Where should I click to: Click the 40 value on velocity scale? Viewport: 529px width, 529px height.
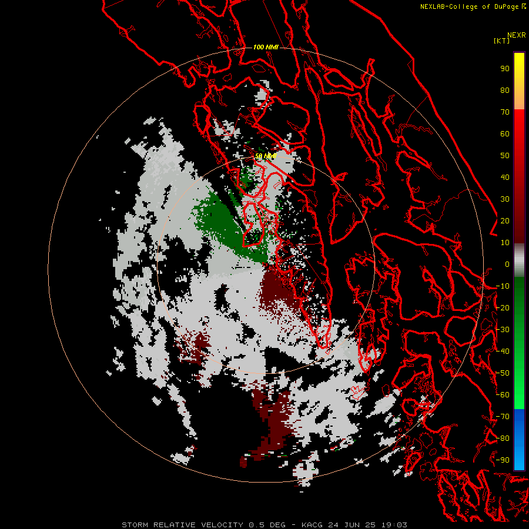[x=505, y=178]
